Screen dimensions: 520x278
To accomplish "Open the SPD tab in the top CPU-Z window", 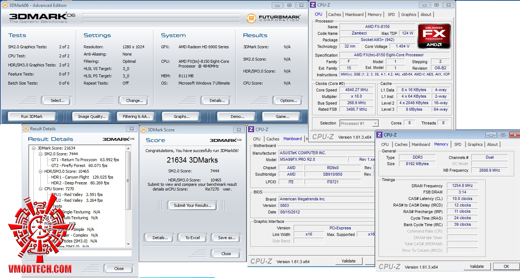I will (x=391, y=15).
